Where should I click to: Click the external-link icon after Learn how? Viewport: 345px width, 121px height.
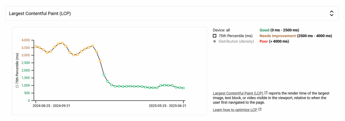(260, 109)
